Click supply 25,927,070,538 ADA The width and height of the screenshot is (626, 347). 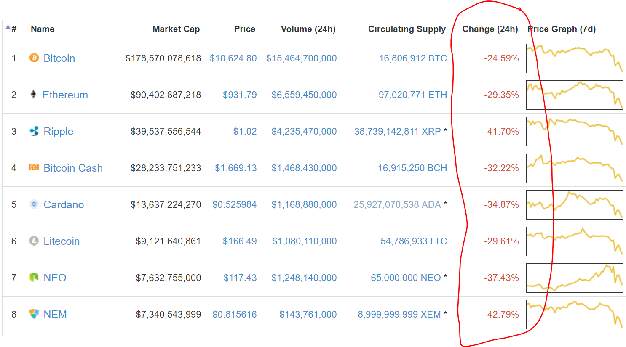[397, 205]
